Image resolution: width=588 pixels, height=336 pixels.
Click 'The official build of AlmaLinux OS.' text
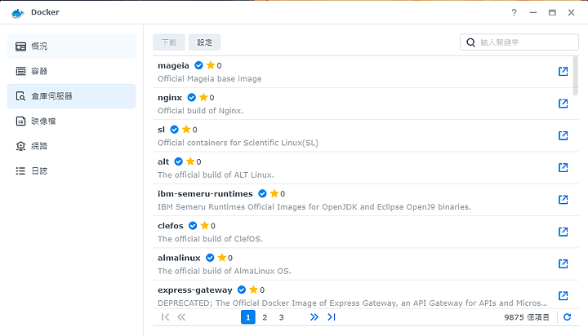(x=225, y=271)
